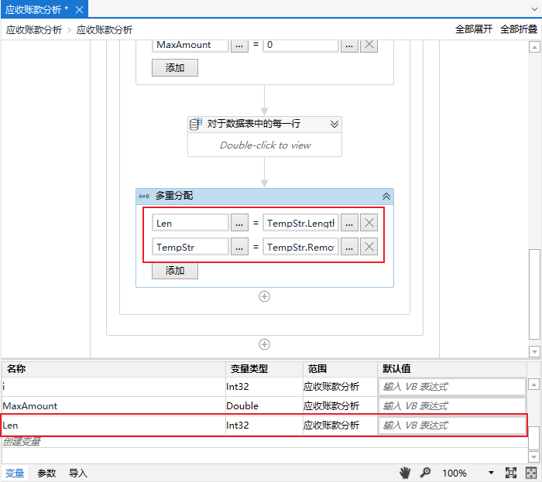Click the plus icon below 多重分配
Image resolution: width=542 pixels, height=482 pixels.
(x=264, y=296)
